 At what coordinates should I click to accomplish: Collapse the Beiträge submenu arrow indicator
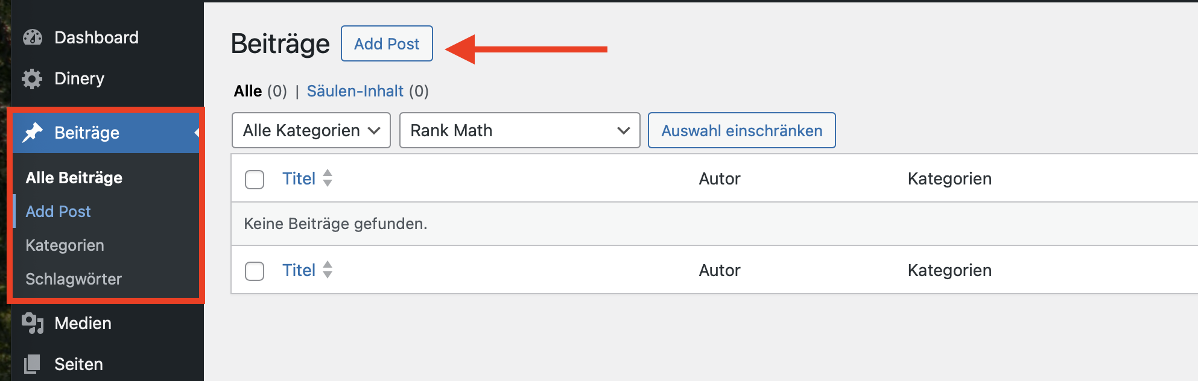point(196,133)
